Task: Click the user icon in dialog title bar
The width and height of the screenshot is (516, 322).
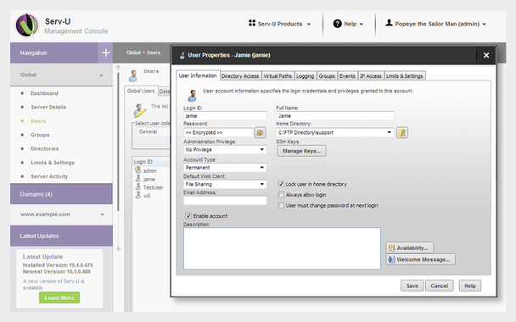Action: tap(182, 55)
